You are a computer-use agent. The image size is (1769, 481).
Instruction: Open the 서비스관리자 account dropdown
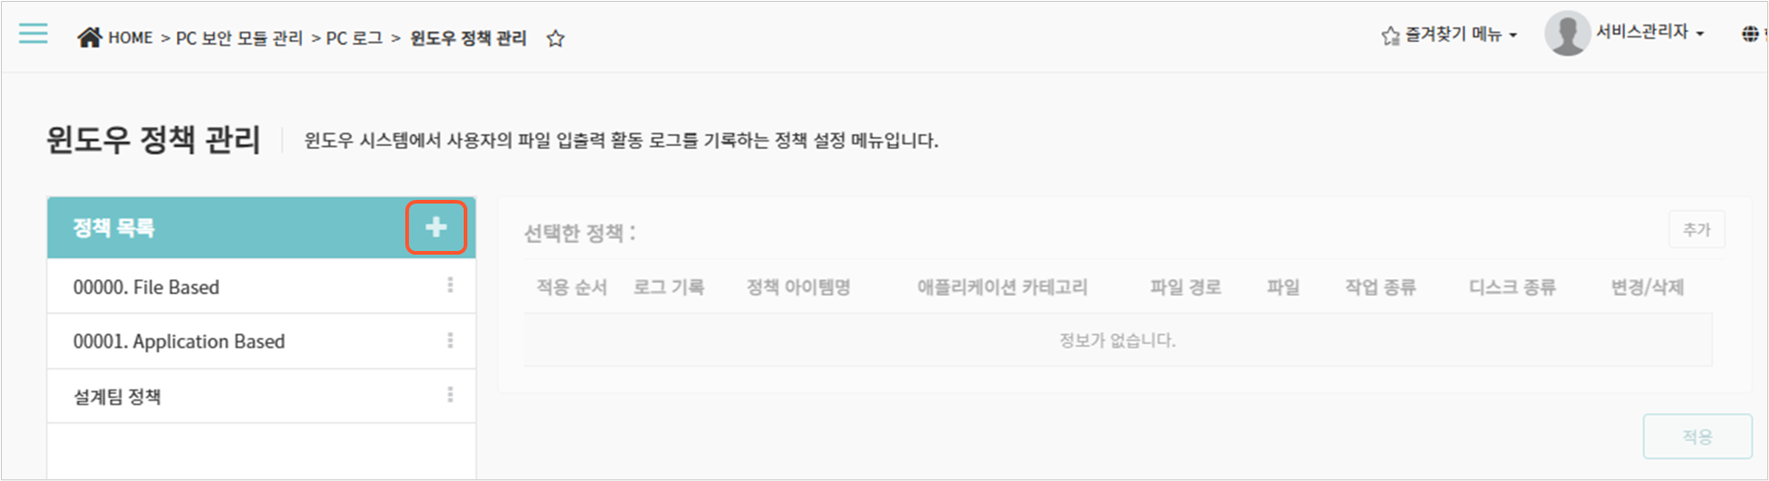(x=1649, y=33)
